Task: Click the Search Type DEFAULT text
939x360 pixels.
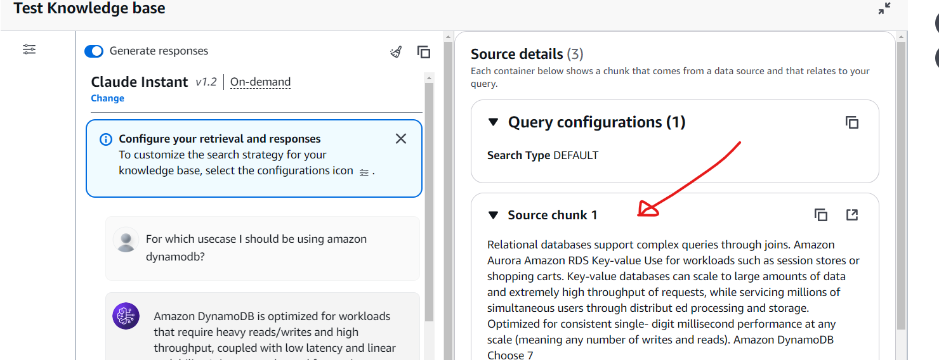Action: [x=542, y=155]
